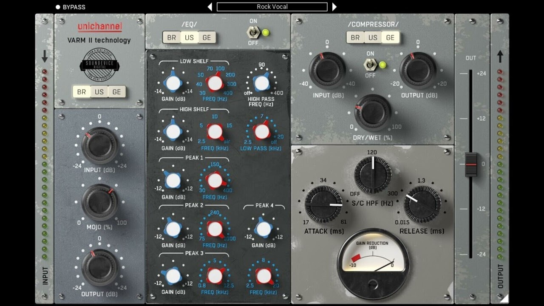Screen dimensions: 544x306
Task: Click the Peak 2 FREQ (Hz) knob
Action: click(x=215, y=229)
